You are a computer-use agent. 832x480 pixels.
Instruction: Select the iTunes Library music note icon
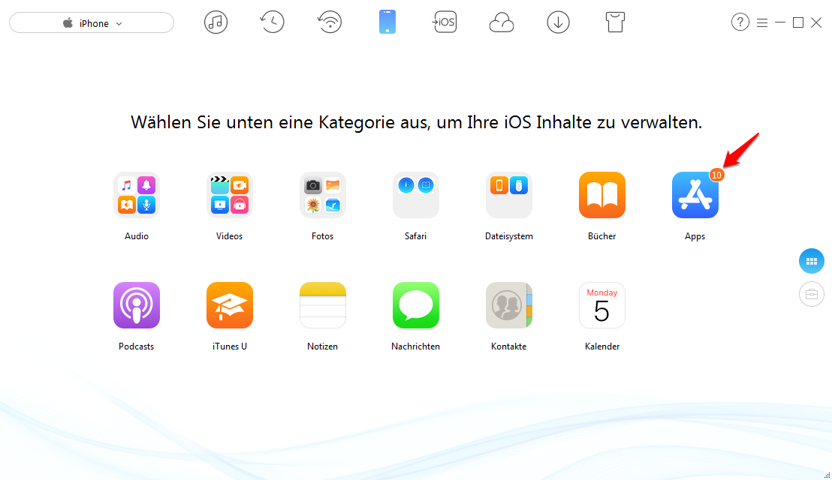point(216,22)
